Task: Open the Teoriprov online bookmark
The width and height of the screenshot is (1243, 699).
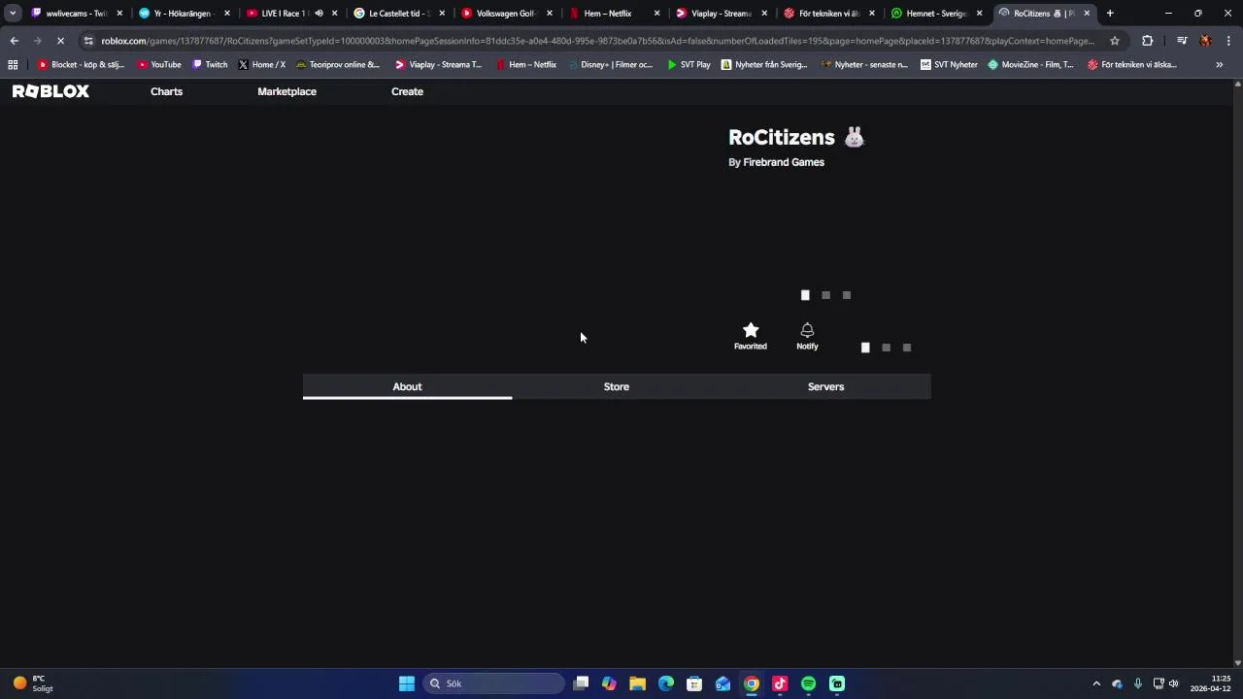Action: 337,64
